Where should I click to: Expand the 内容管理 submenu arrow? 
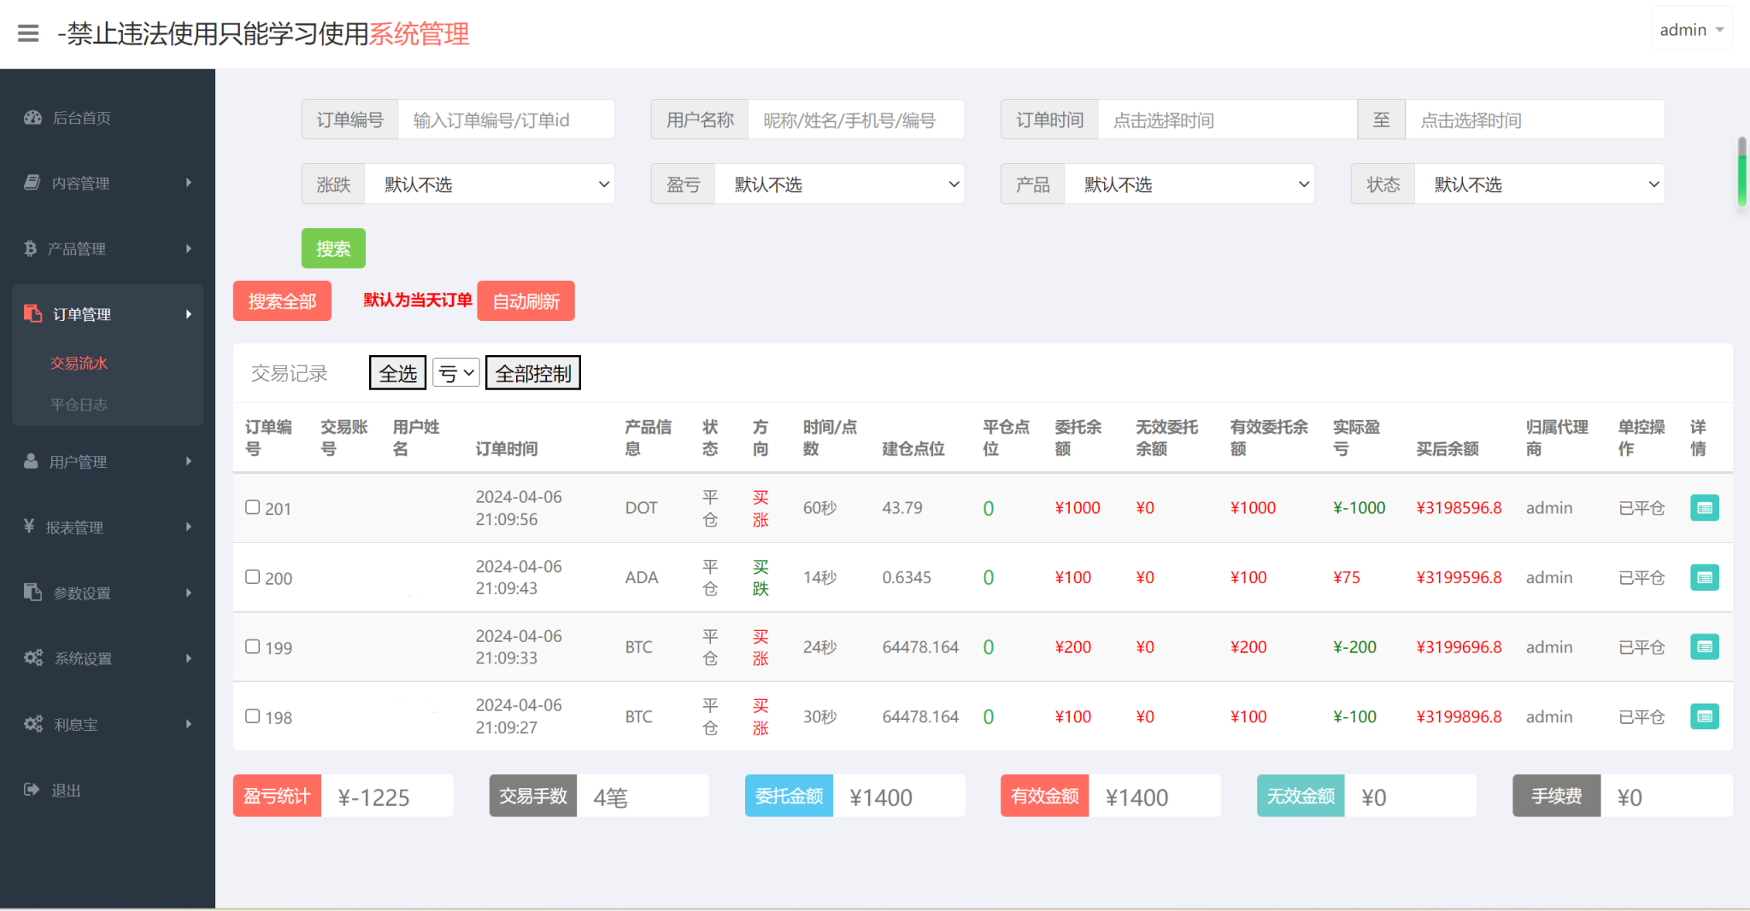(189, 183)
